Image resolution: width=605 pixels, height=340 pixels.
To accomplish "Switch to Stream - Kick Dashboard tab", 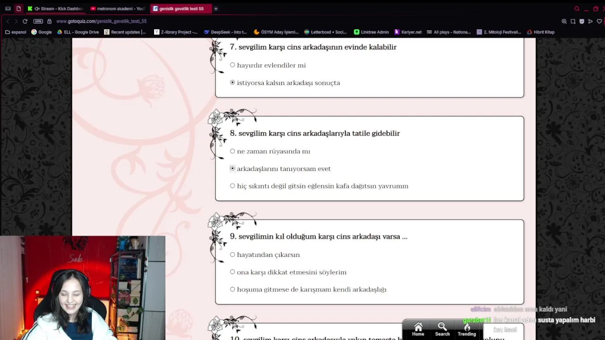I will (55, 8).
